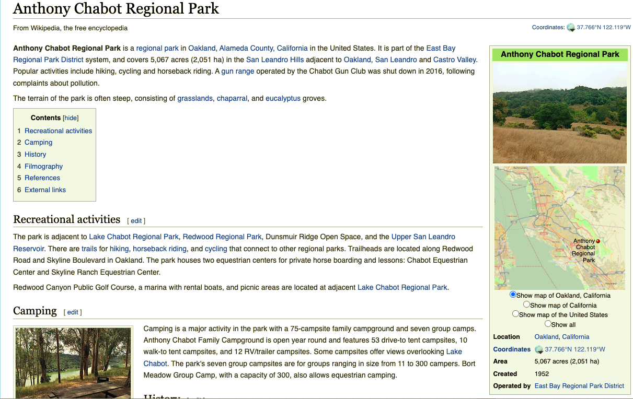Open top-right 37.766°N 122.119°W coordinates link
Screen dimensions: 633x399
pyautogui.click(x=604, y=28)
